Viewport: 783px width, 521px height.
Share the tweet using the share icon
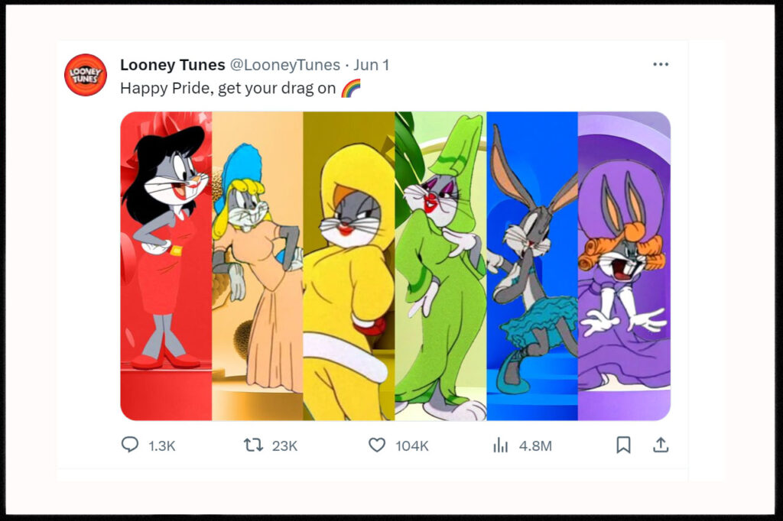click(x=661, y=443)
